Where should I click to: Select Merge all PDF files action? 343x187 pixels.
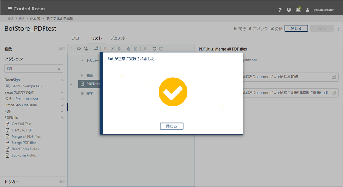(x=26, y=136)
